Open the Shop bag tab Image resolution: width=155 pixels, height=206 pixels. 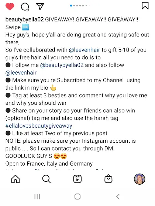pyautogui.click(x=108, y=179)
